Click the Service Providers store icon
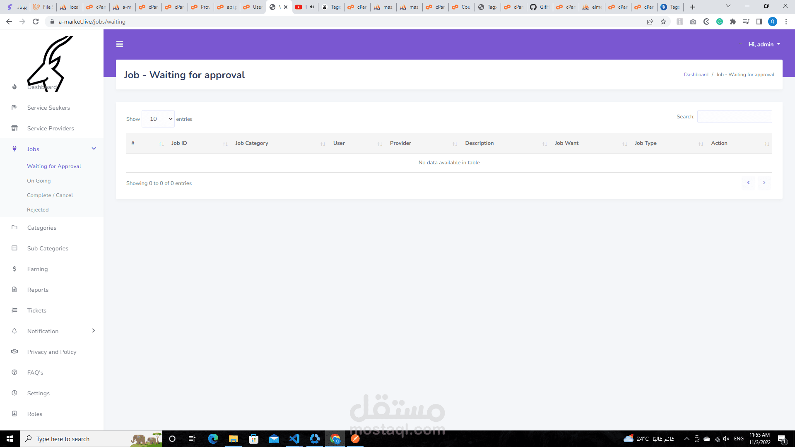This screenshot has height=447, width=795. (x=14, y=128)
